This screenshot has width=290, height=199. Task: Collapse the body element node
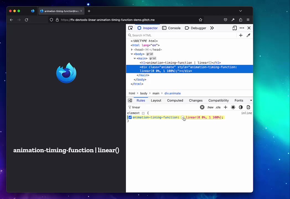[132, 54]
